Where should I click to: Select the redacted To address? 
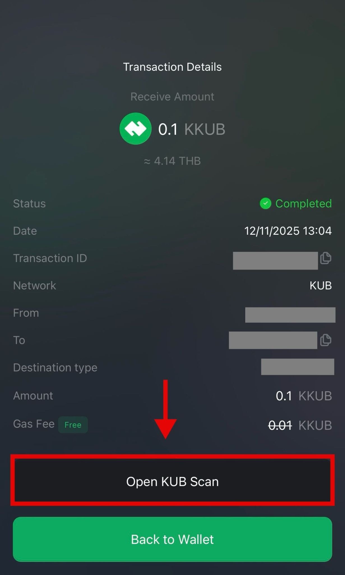pos(273,340)
